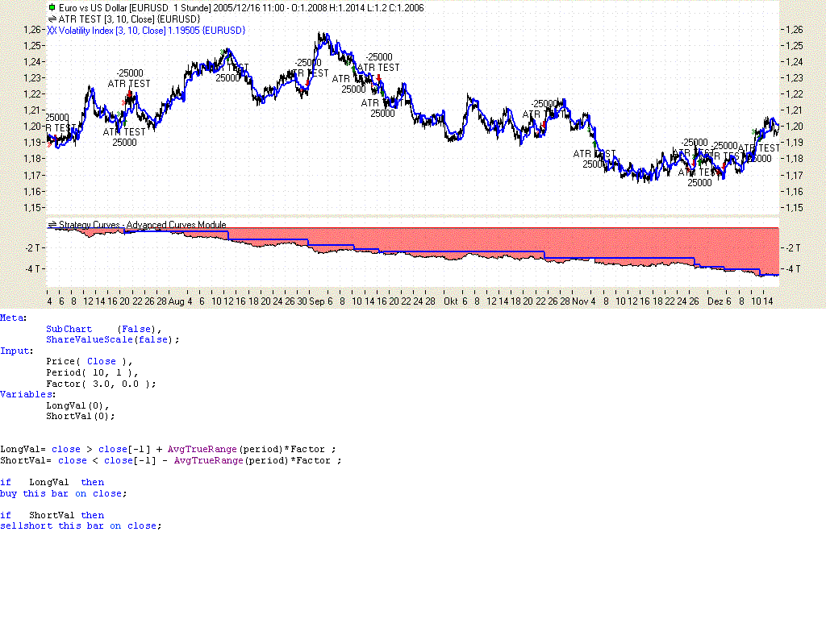The image size is (826, 619).
Task: Click the ShareValueScale(false); code line
Action: (113, 340)
